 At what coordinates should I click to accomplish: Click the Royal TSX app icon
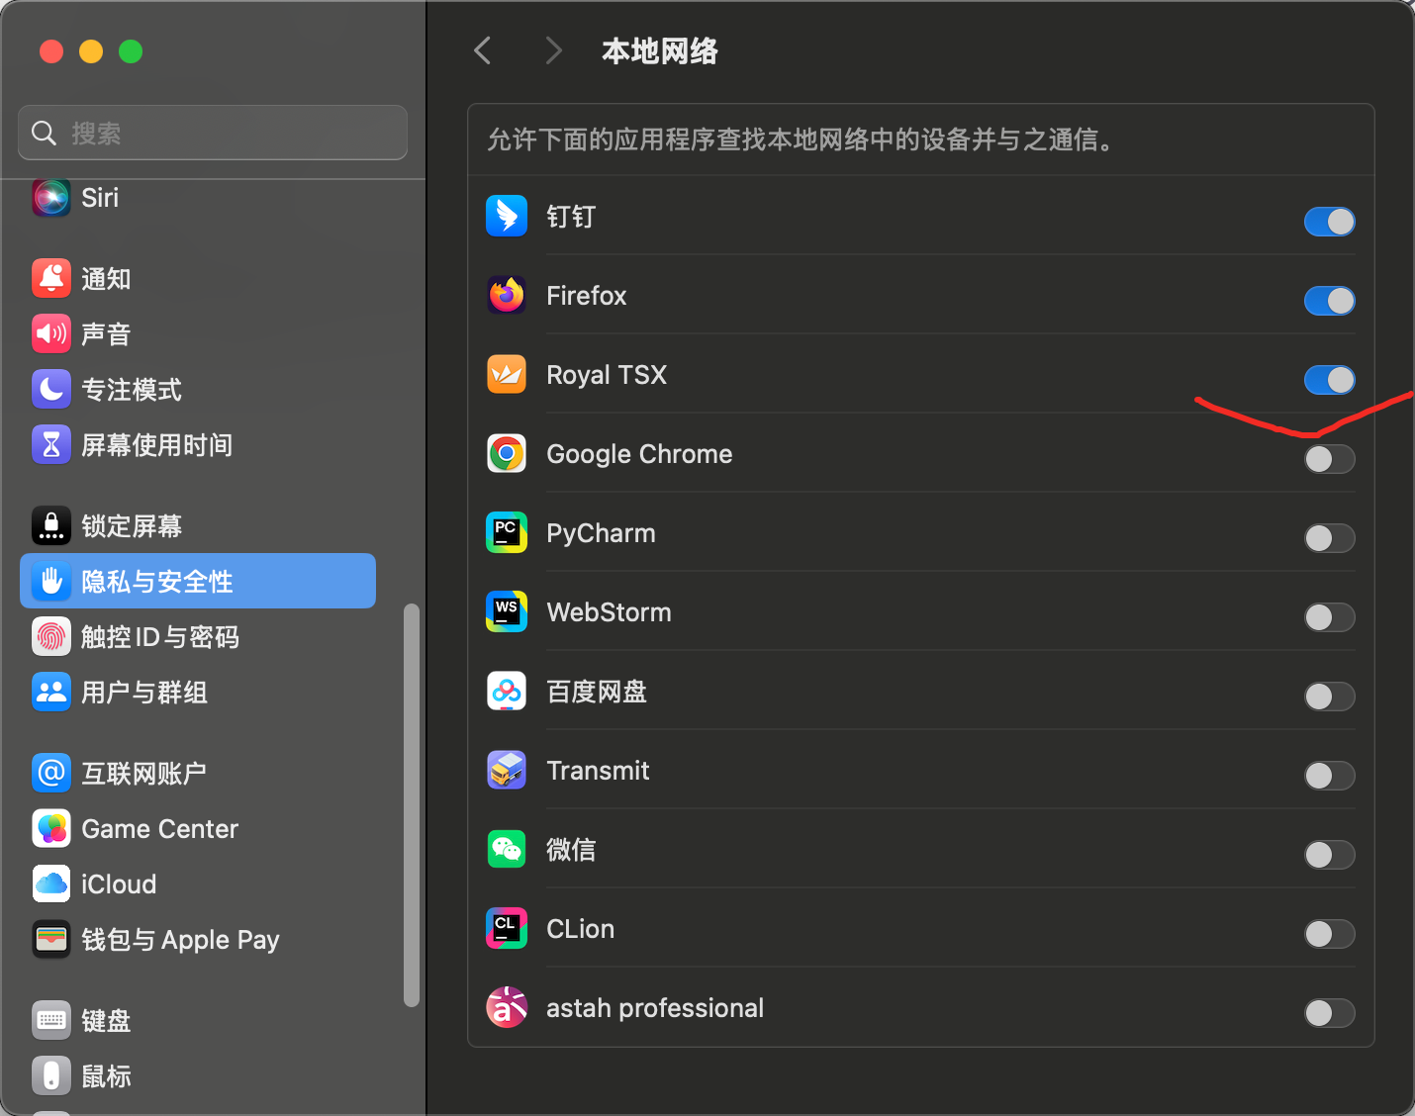[507, 375]
